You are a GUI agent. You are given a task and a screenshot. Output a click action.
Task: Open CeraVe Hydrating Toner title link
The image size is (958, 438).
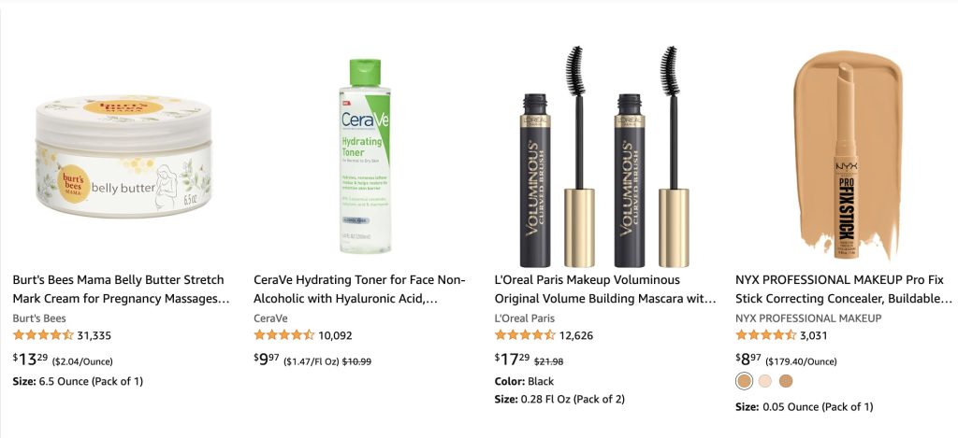point(360,290)
